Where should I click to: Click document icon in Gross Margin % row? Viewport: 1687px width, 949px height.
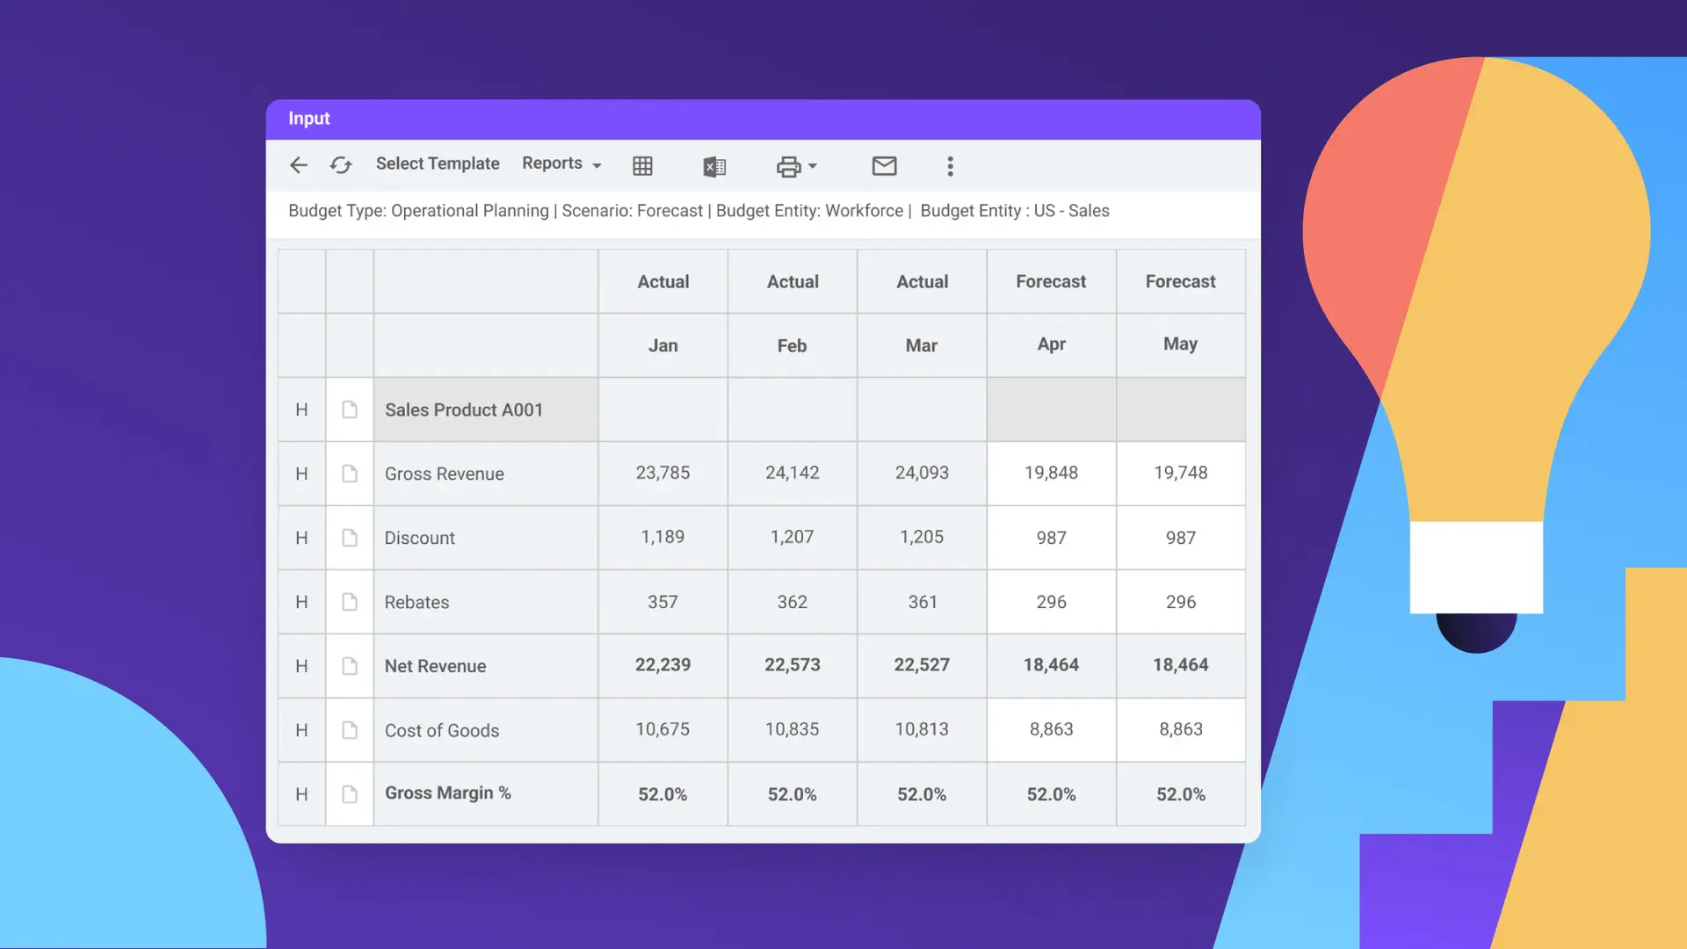(x=350, y=794)
